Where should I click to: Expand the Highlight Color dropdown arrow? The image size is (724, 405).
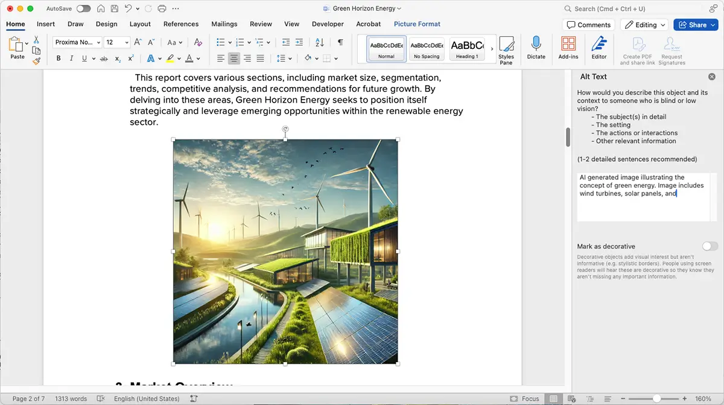click(x=179, y=58)
